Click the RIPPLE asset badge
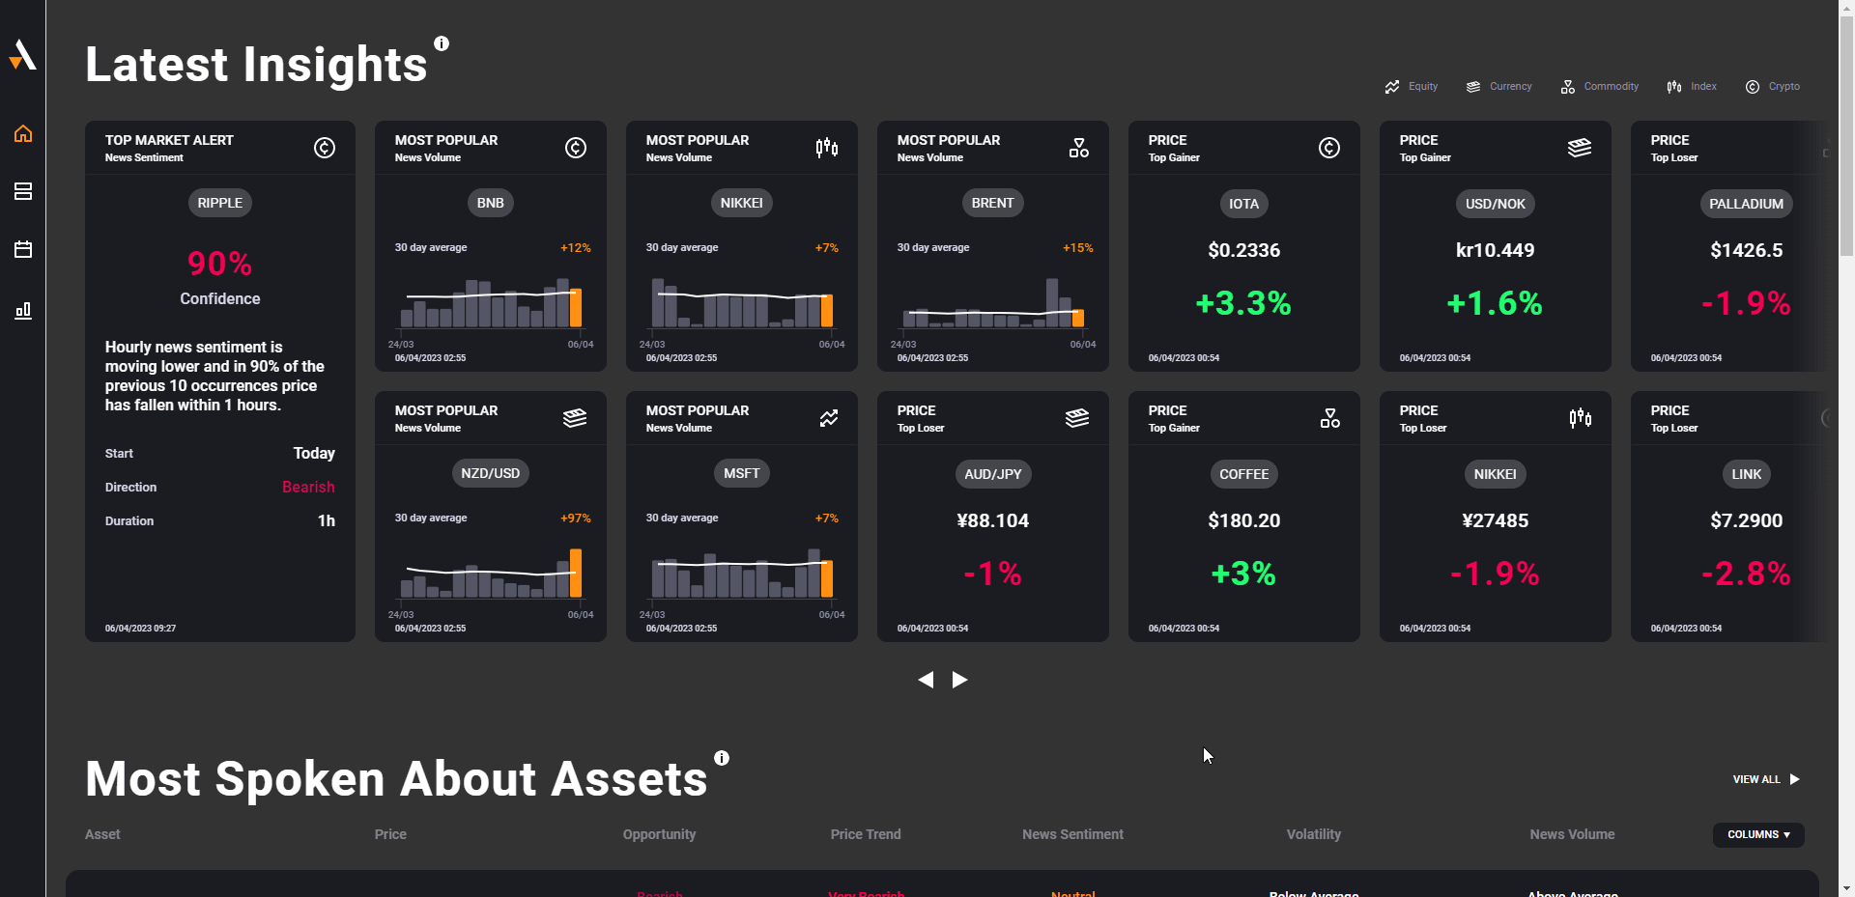 coord(219,203)
